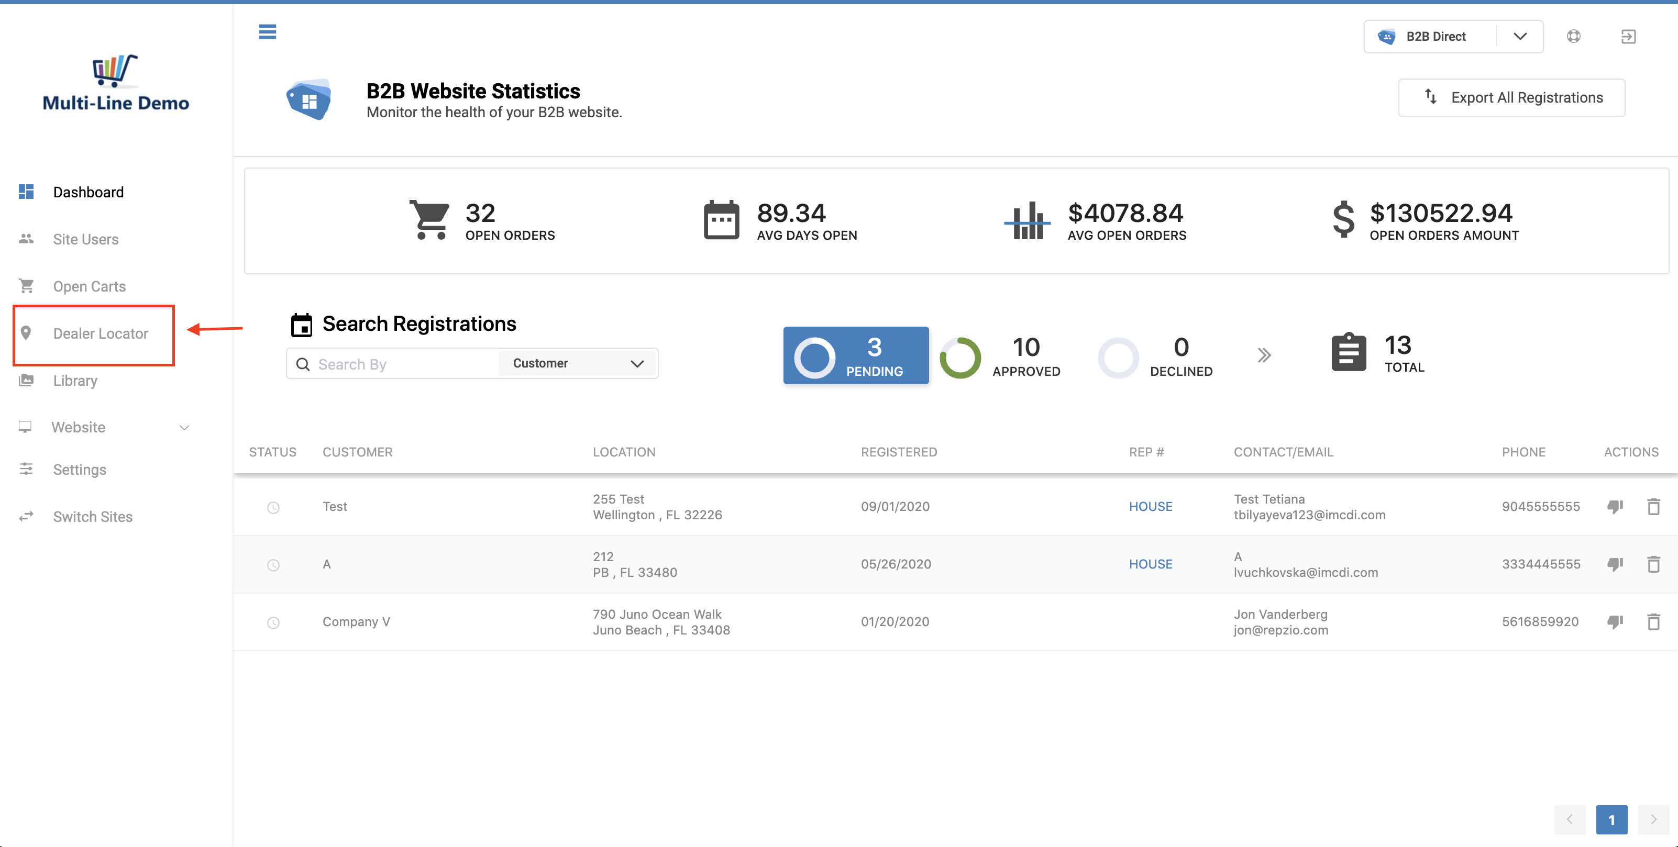The image size is (1678, 847).
Task: Click the logout icon in top bar
Action: coord(1628,37)
